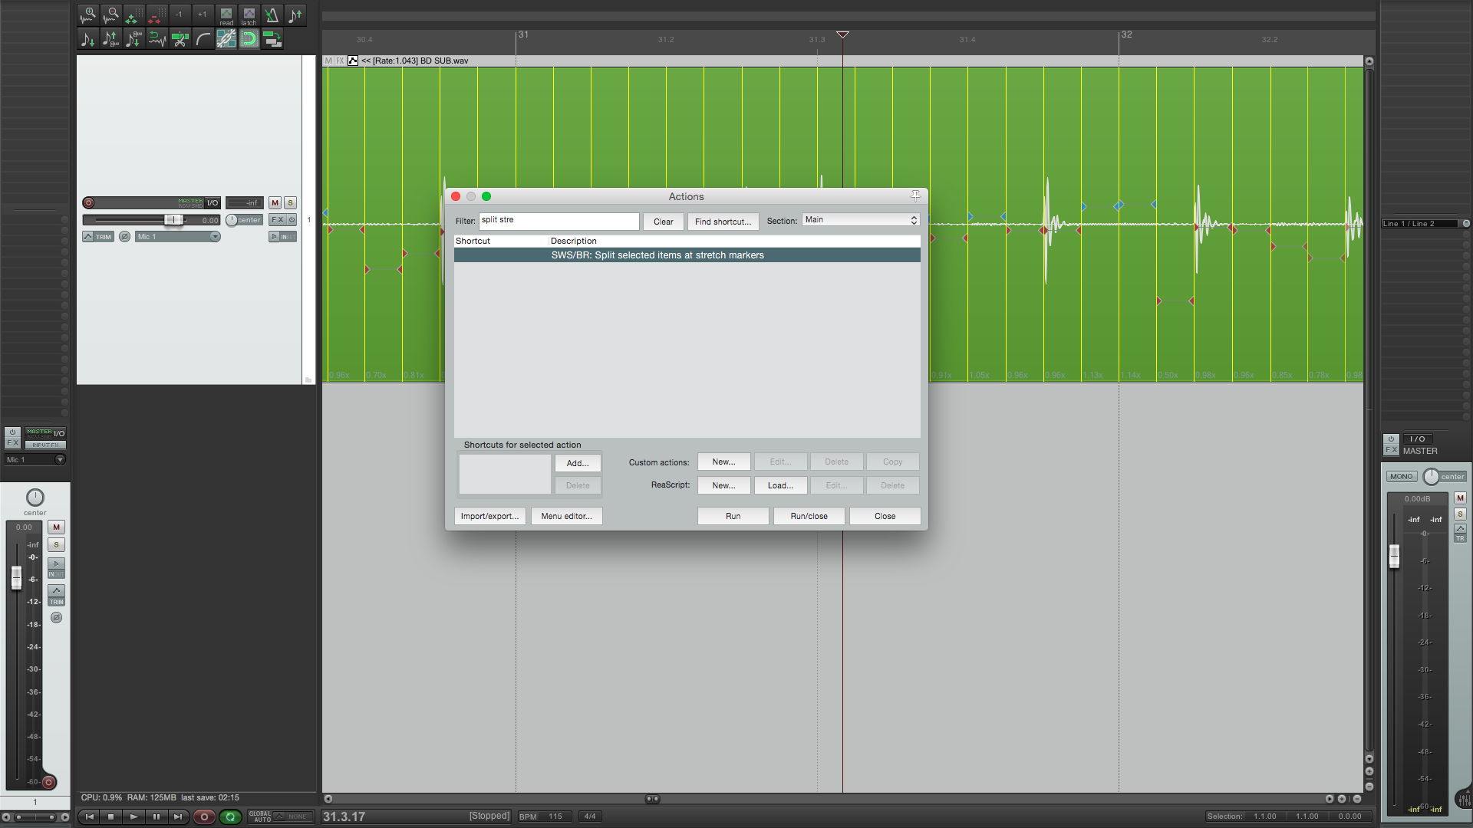Click the waveform zoom-in icon

click(88, 15)
